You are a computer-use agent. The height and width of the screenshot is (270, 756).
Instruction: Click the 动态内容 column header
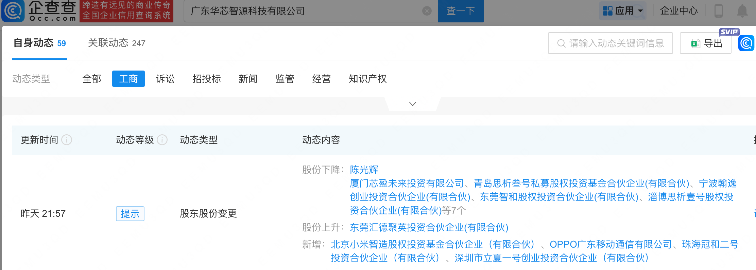pos(321,140)
